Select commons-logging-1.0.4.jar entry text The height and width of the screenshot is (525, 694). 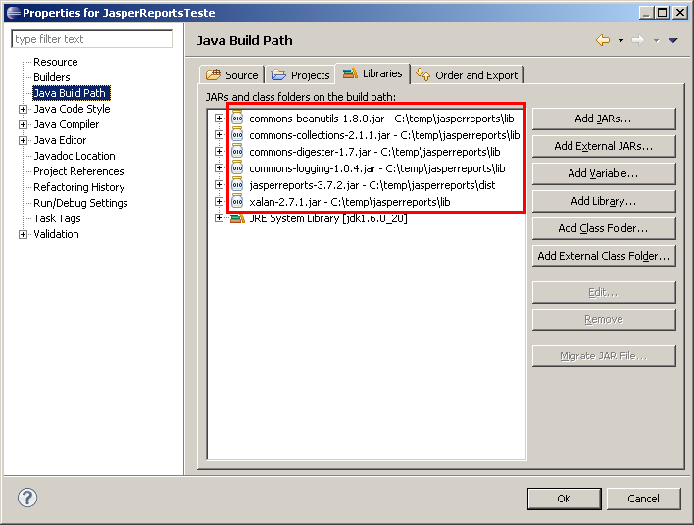point(377,168)
